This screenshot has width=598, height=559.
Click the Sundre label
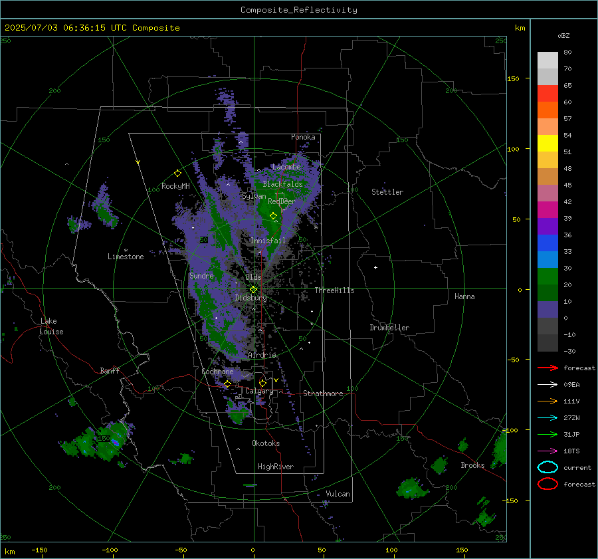(x=201, y=276)
